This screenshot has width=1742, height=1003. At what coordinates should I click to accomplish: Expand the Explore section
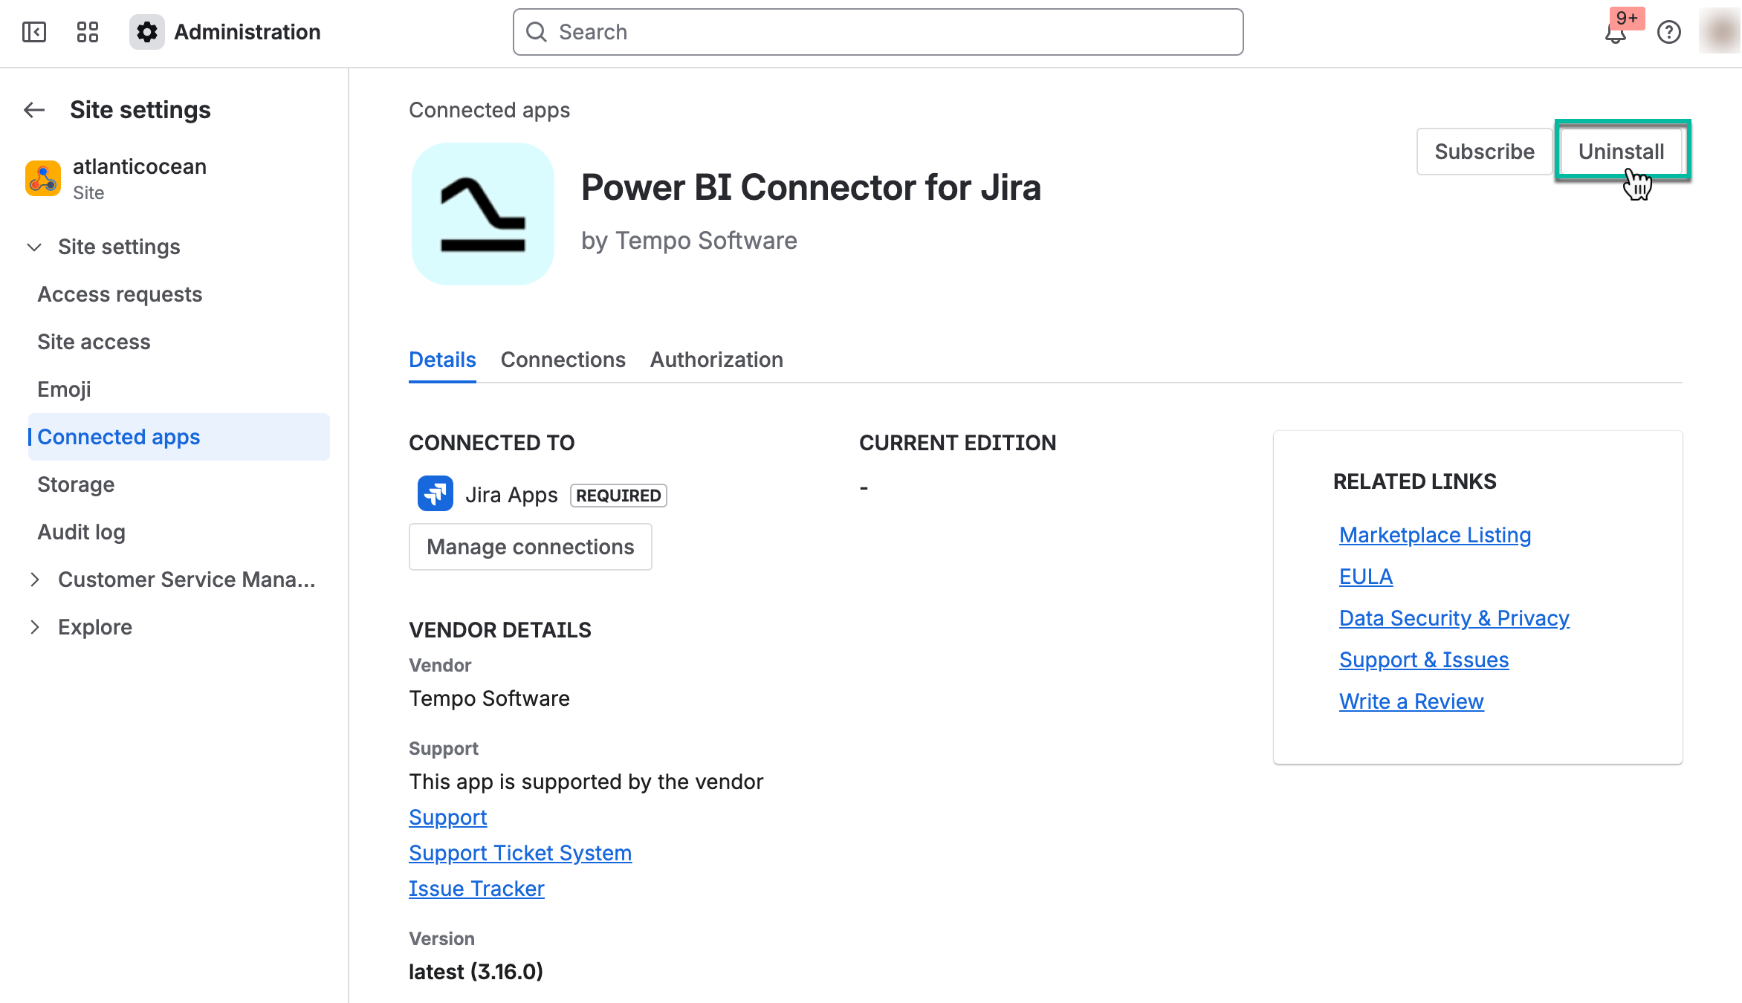[x=35, y=626]
